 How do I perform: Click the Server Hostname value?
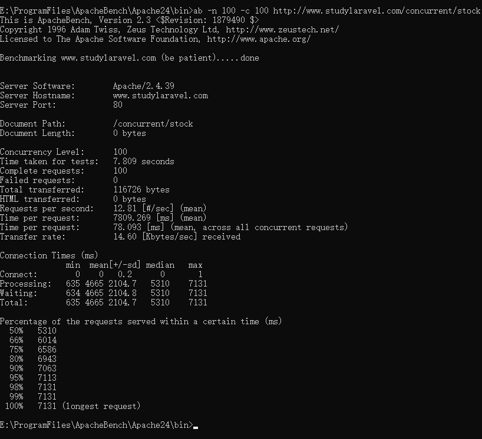(x=160, y=95)
